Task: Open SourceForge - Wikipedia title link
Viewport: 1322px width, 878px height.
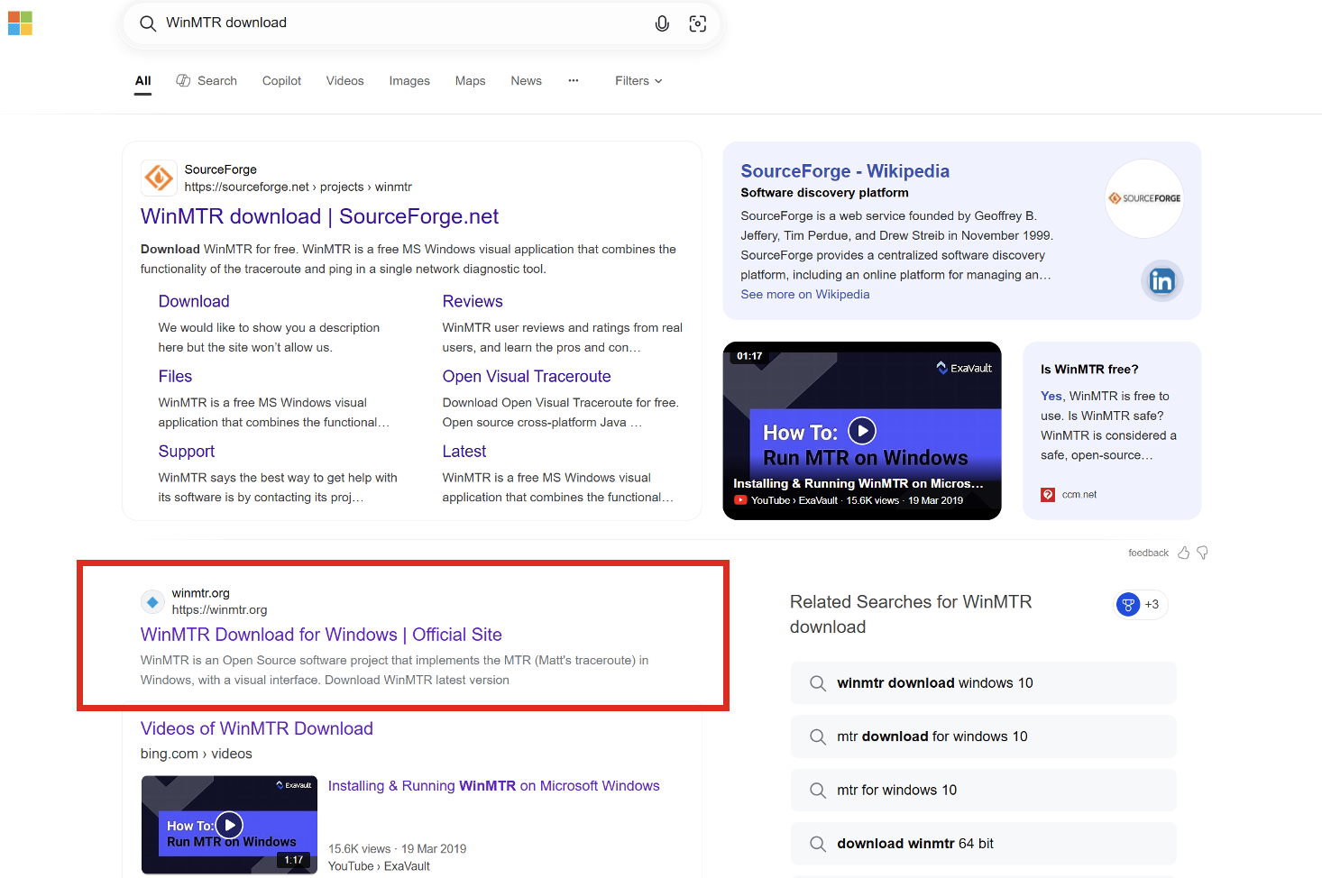Action: point(845,171)
